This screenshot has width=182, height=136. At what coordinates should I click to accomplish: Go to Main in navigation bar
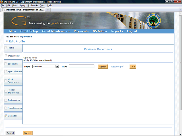click(13, 31)
